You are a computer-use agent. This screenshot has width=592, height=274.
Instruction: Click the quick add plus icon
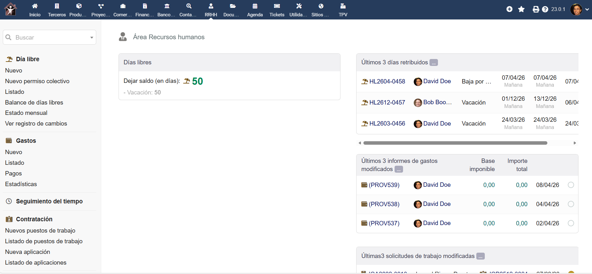tap(509, 9)
